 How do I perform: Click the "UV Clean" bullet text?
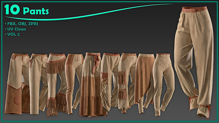coord(17,29)
